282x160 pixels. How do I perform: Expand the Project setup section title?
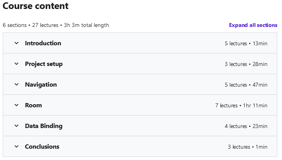point(44,64)
